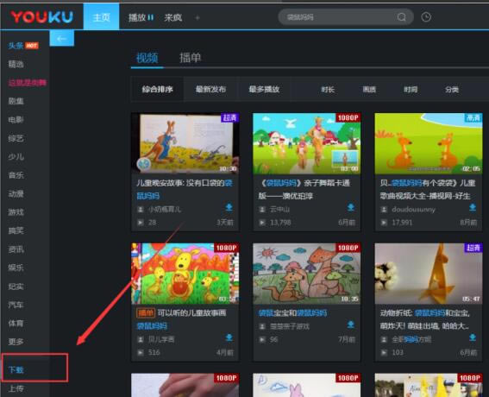Open 动漫 in the sidebar
The width and height of the screenshot is (489, 397).
16,194
